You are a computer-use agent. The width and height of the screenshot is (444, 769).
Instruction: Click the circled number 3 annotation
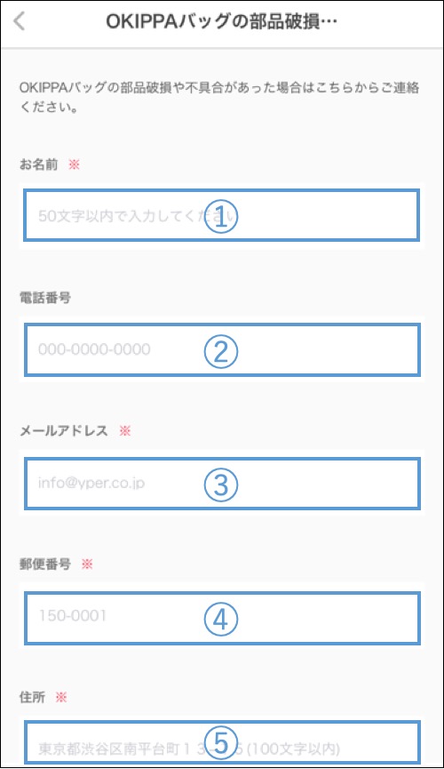[221, 485]
